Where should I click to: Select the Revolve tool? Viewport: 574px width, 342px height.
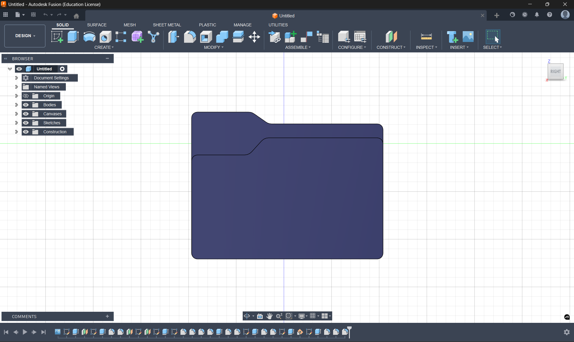89,37
